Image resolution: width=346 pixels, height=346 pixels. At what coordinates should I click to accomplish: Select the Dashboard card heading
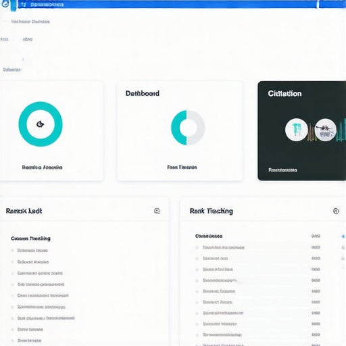coord(143,93)
